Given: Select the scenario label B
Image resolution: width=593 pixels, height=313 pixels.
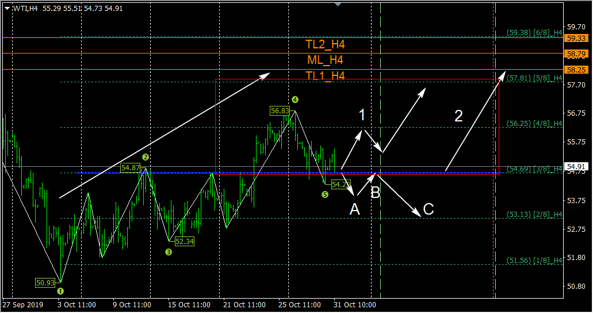Looking at the screenshot, I should [375, 193].
